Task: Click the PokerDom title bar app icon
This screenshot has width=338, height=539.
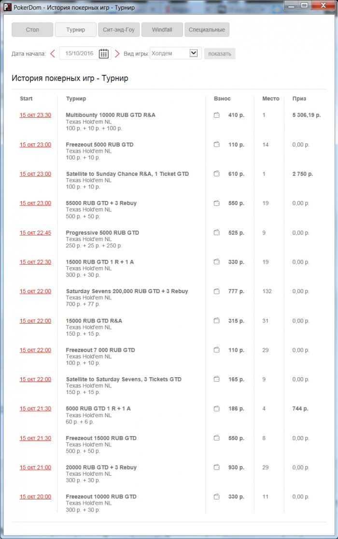Action: 7,7
